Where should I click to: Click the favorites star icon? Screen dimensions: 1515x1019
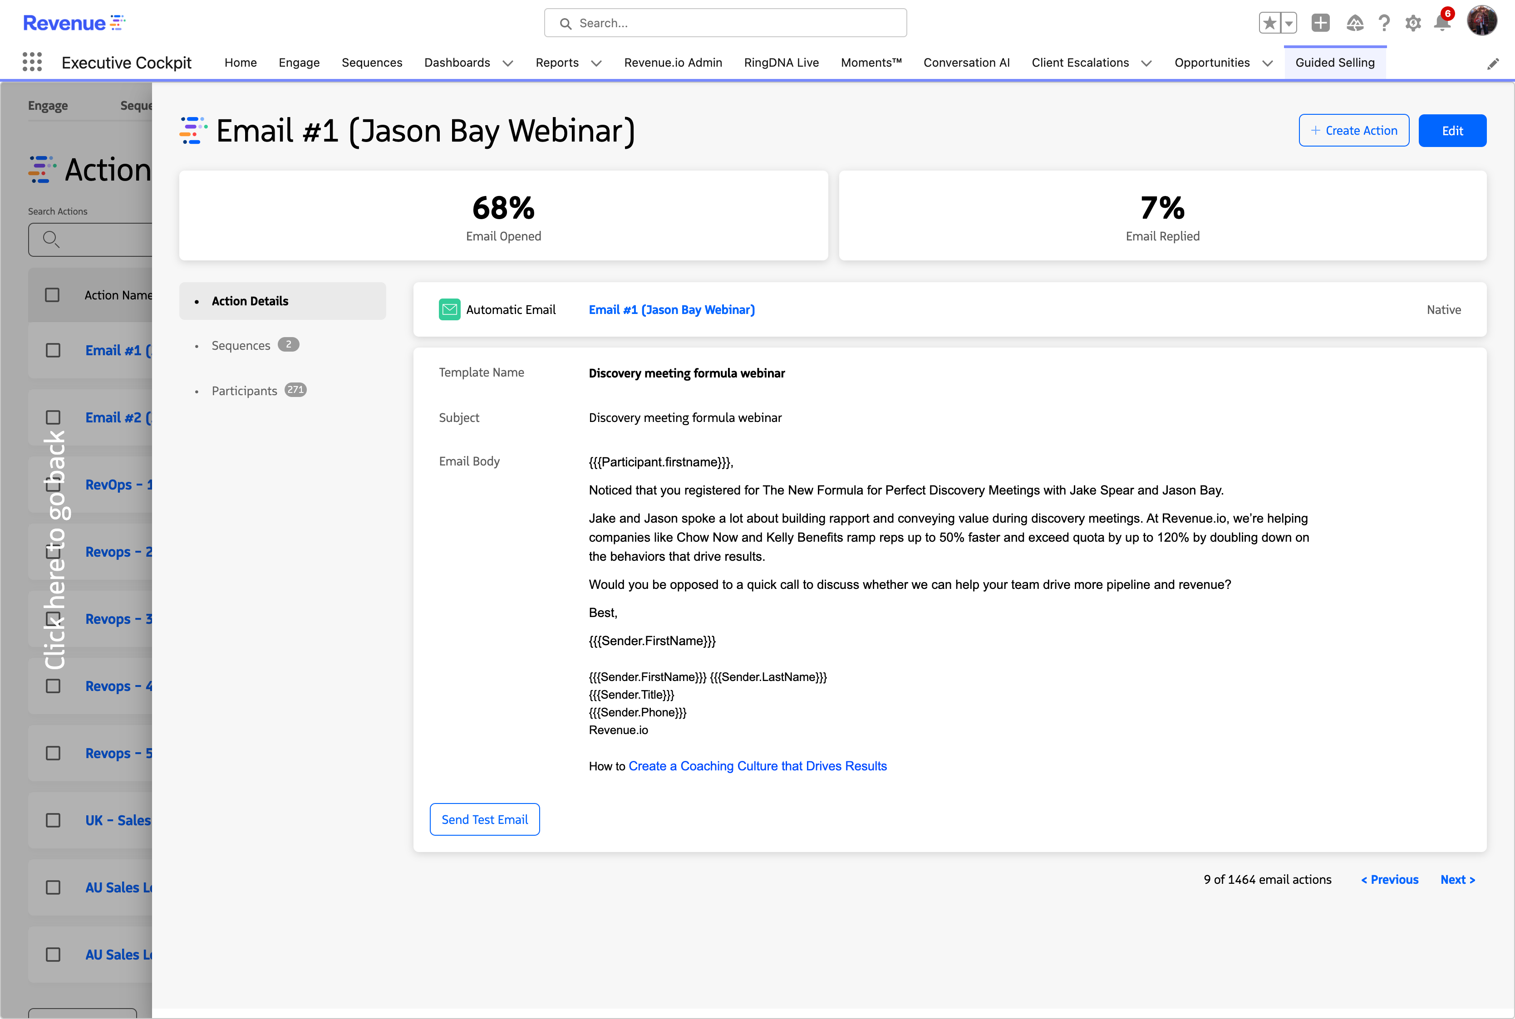pos(1269,24)
